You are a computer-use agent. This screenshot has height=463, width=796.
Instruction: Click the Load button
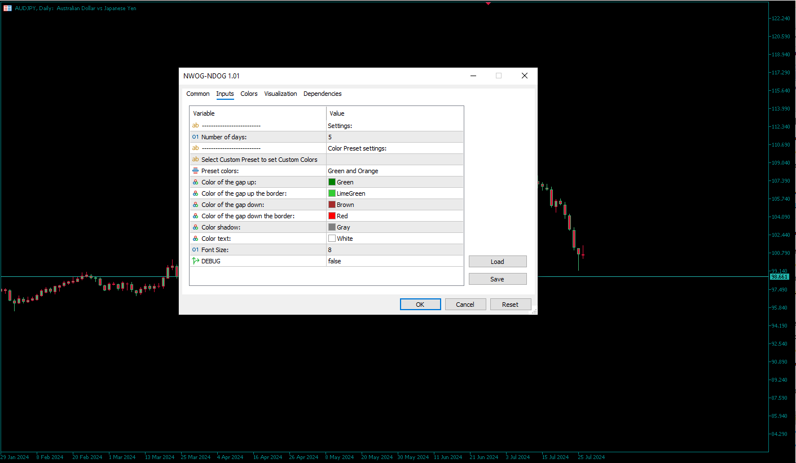tap(497, 262)
